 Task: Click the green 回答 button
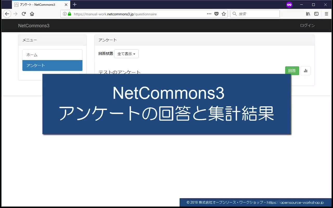pos(292,71)
